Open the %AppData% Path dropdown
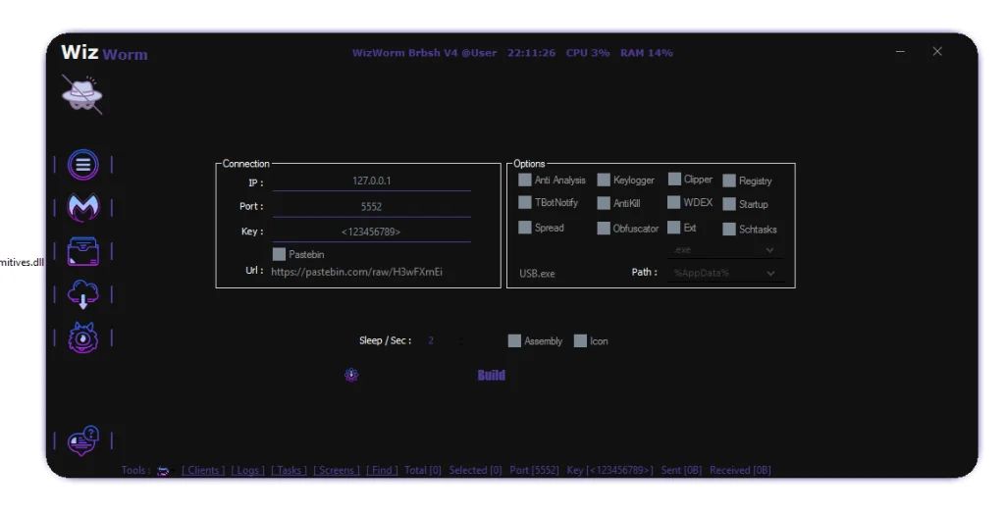The height and width of the screenshot is (517, 1005). pyautogui.click(x=724, y=273)
